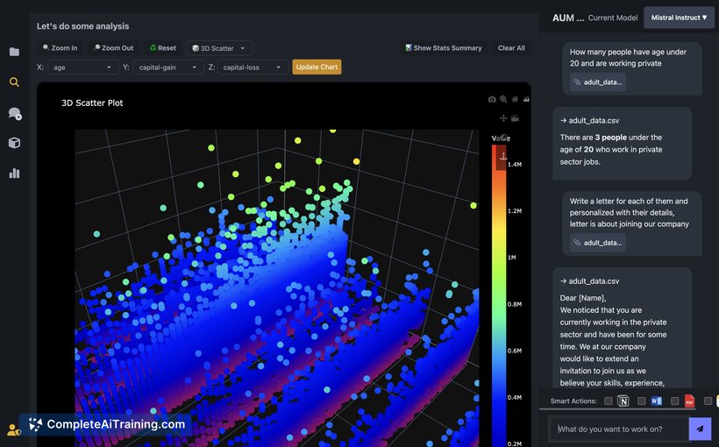The height and width of the screenshot is (447, 719).
Task: Open the Z axis capital-loss dropdown
Action: [x=253, y=67]
